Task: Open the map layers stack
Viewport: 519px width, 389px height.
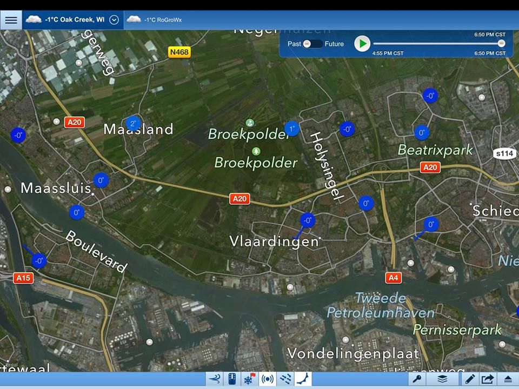Action: click(442, 379)
